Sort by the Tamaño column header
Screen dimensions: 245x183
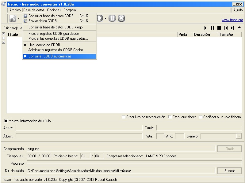(230, 35)
